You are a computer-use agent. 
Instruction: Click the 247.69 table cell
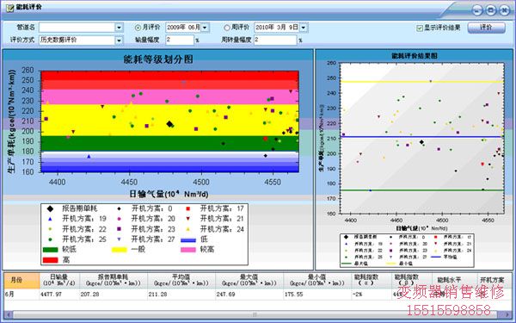(x=249, y=295)
